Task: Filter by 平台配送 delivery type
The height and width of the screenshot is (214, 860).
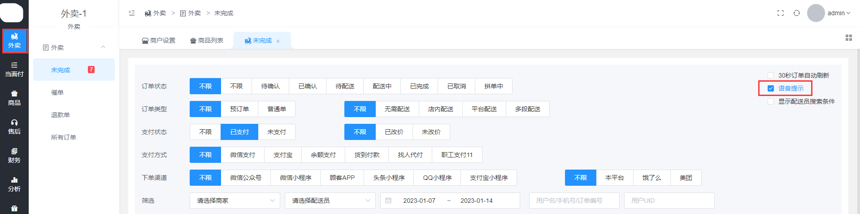Action: (484, 109)
